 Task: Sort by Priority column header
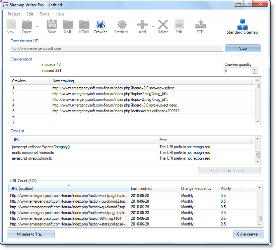(x=229, y=189)
